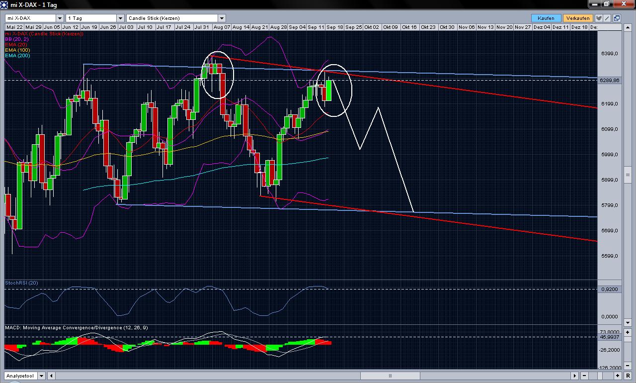This screenshot has width=636, height=383.
Task: Click the horizontal scrollbar thumb
Action: click(x=390, y=376)
